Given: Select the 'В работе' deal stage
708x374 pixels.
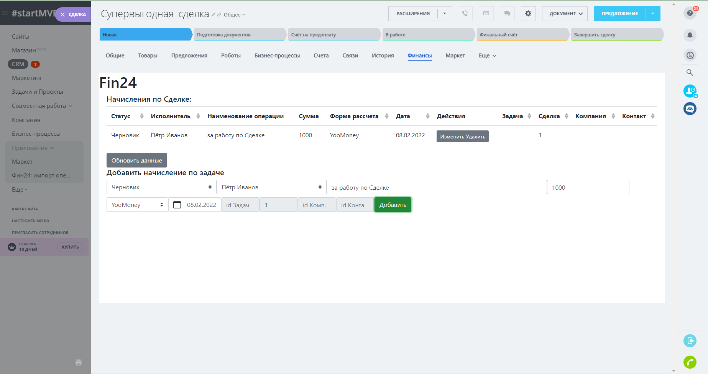Looking at the screenshot, I should pos(427,34).
